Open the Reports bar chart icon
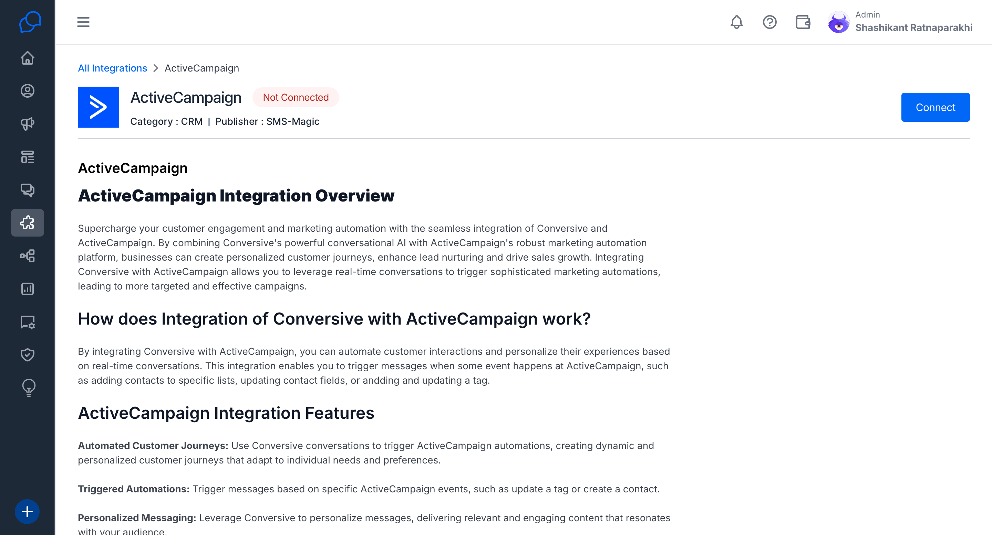Screen dimensions: 992x535 27,288
